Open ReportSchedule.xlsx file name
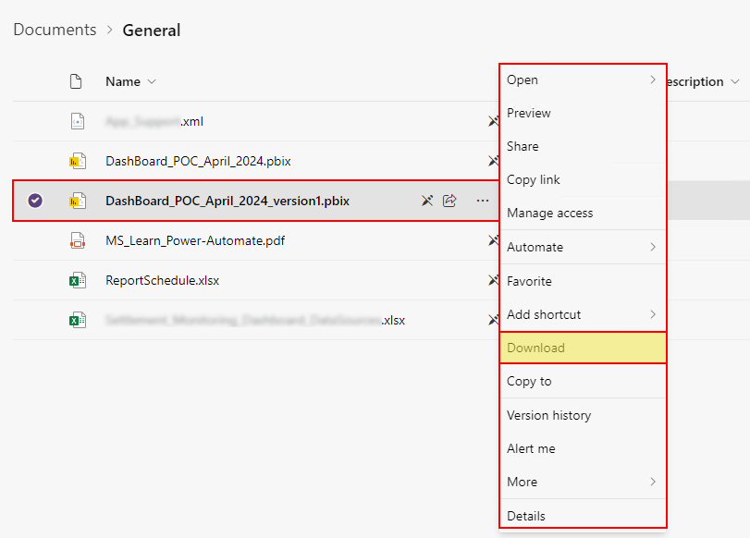Screen dimensions: 750x538 pos(162,280)
